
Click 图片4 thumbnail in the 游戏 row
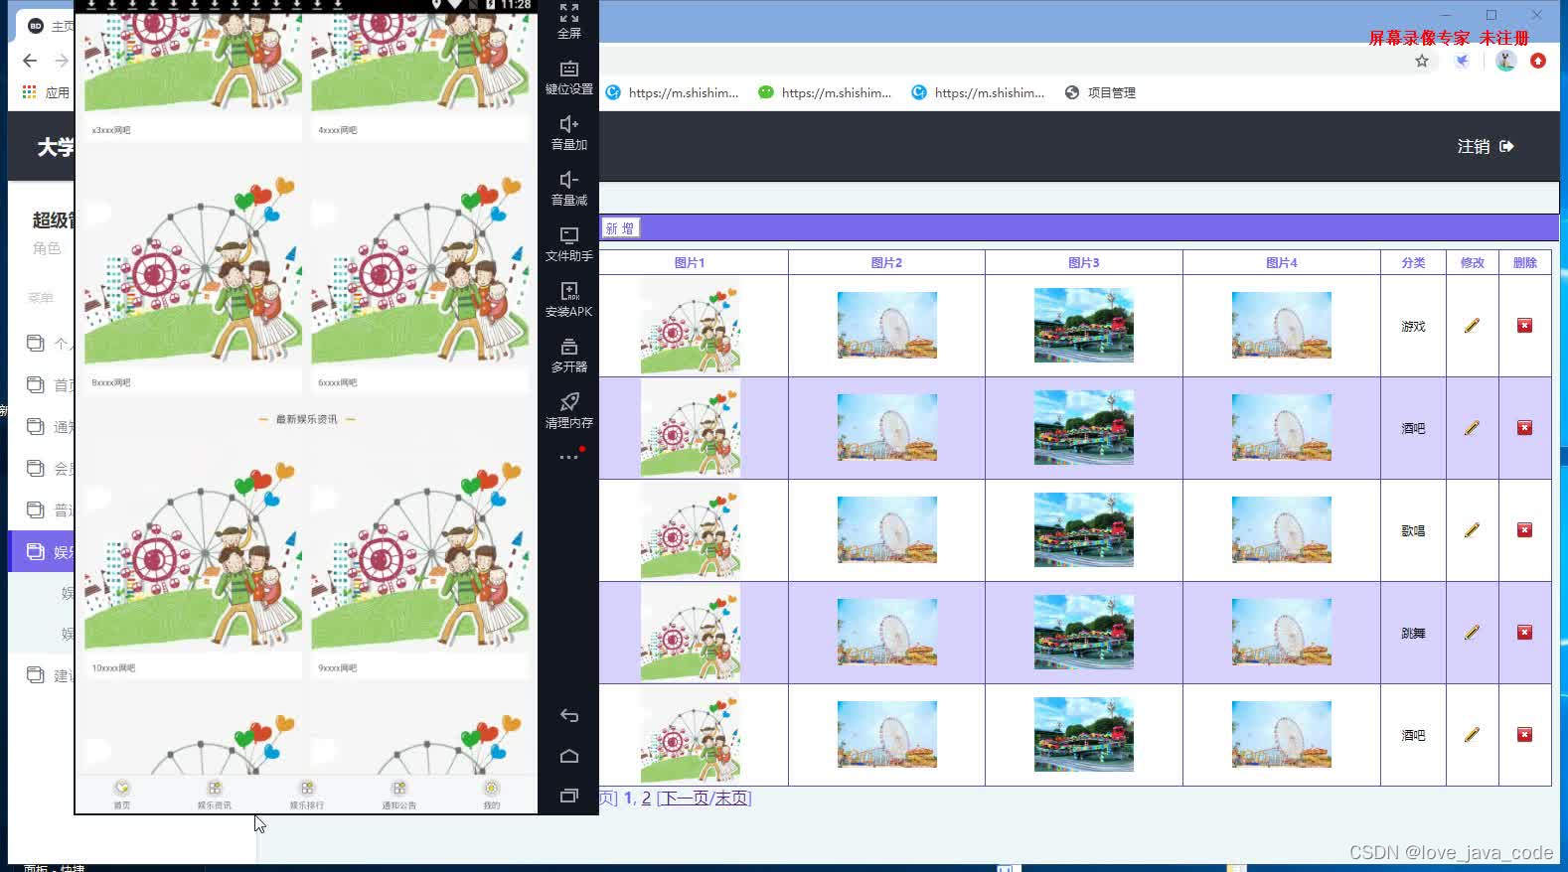pos(1281,326)
